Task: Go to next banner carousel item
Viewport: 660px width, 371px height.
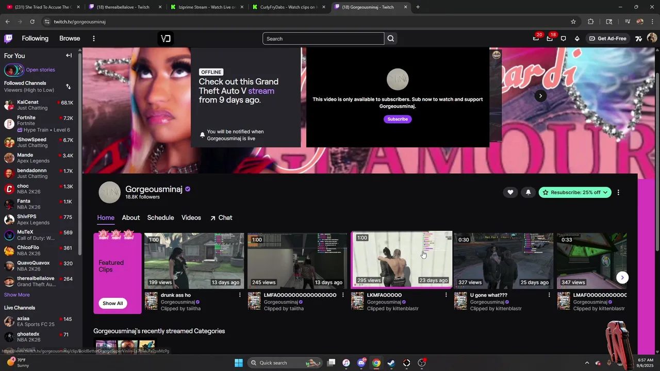Action: (540, 96)
